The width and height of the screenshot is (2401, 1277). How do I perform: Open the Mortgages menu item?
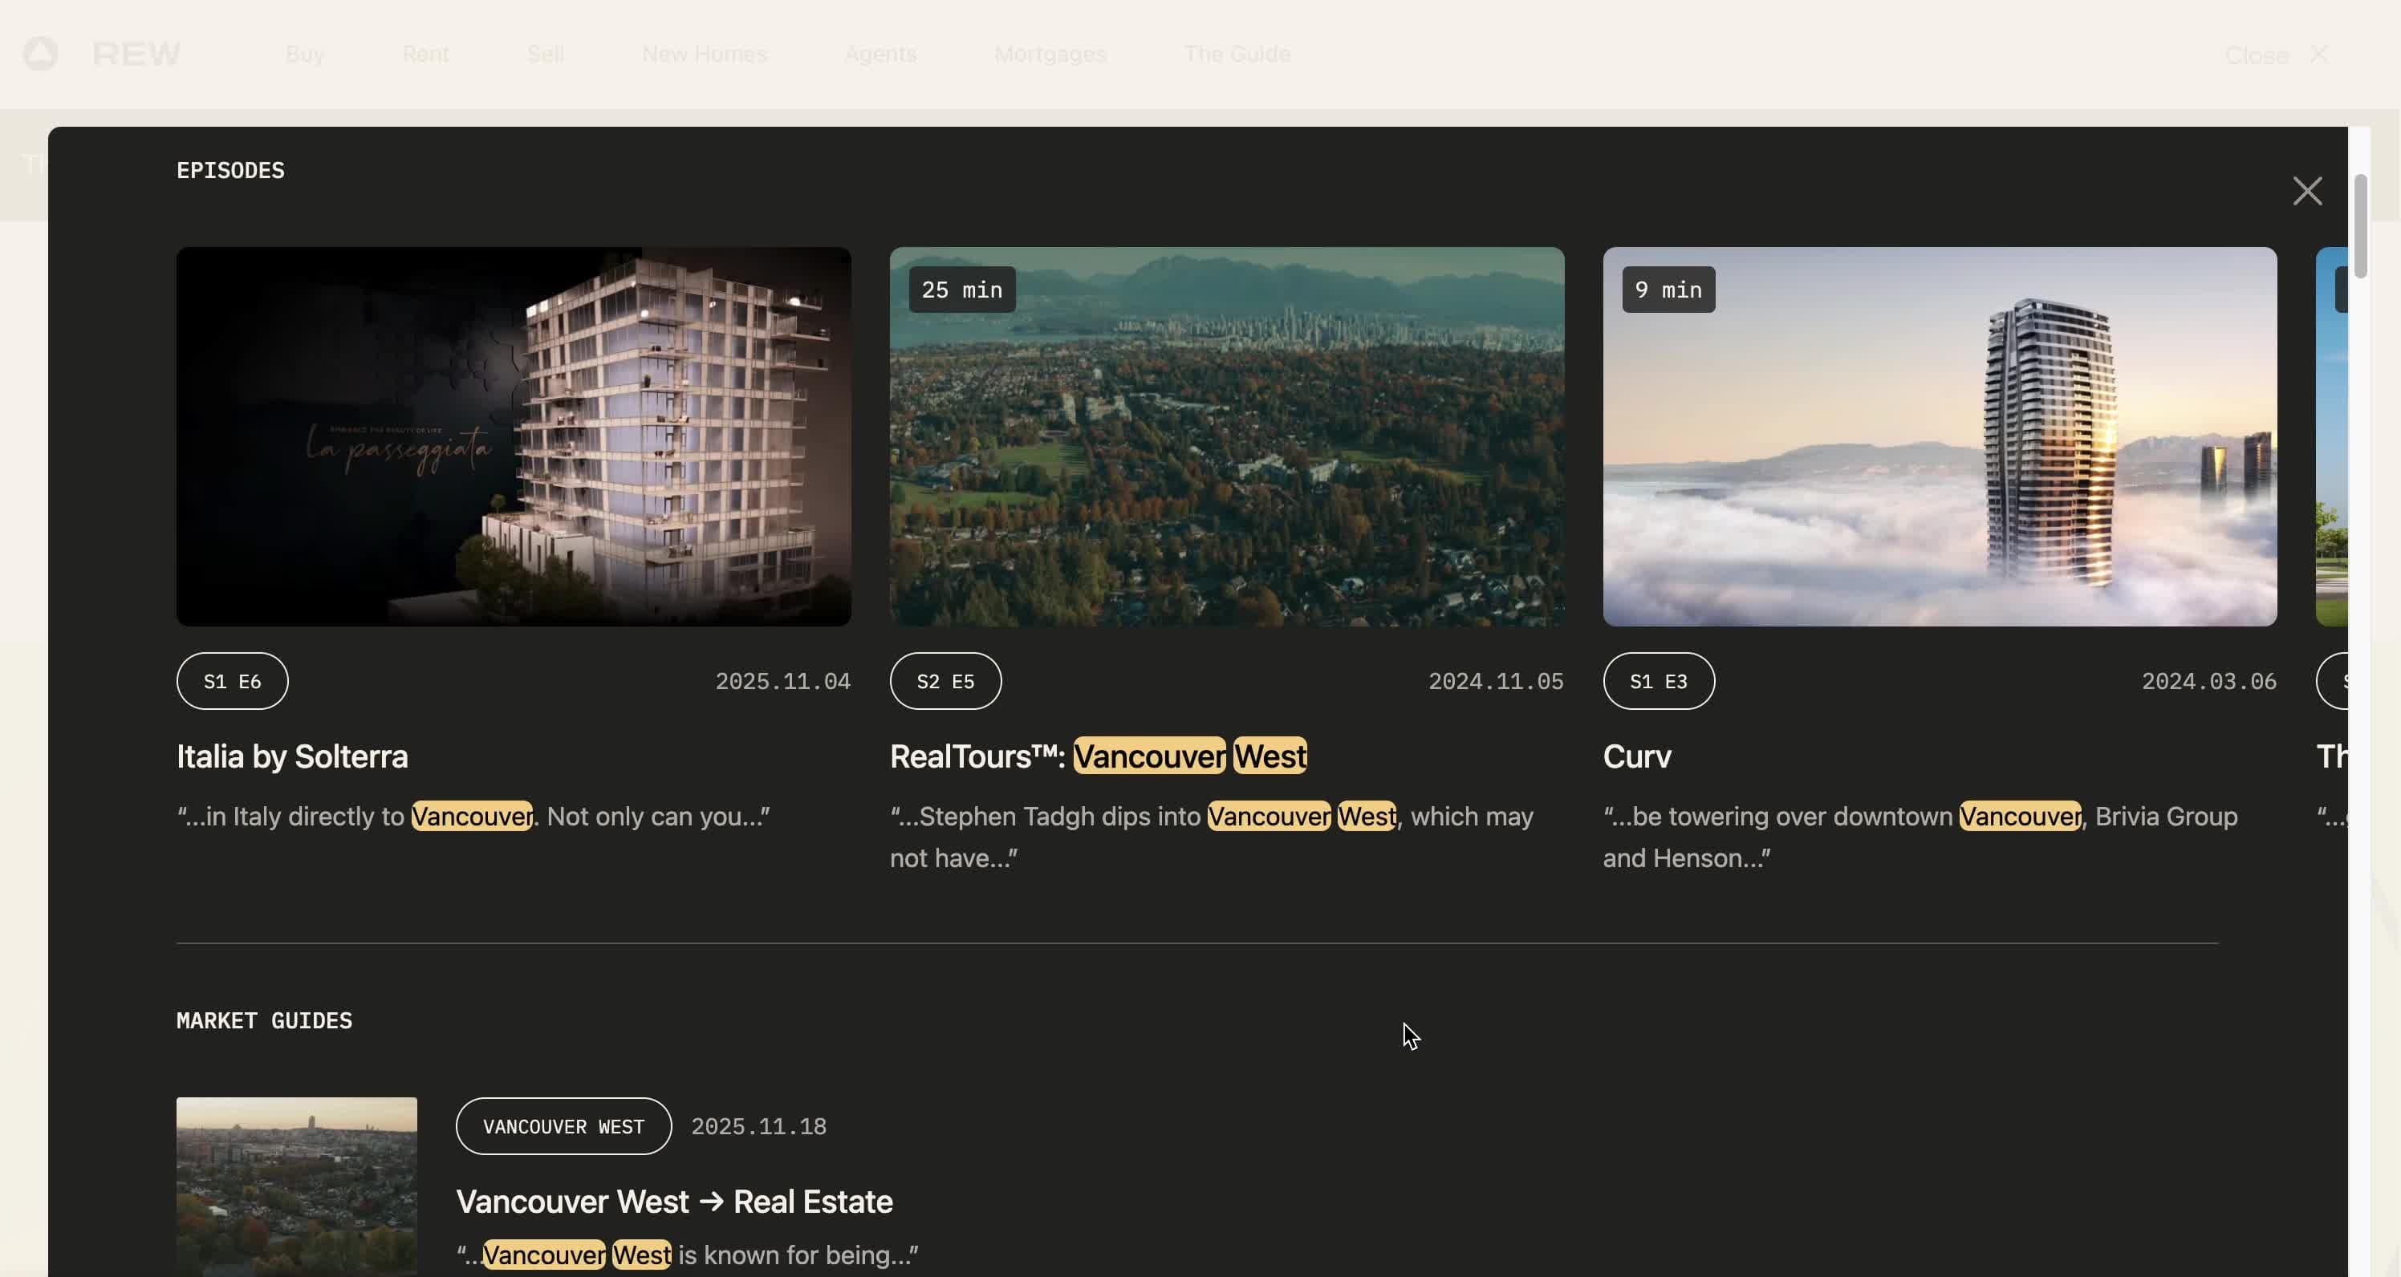(1050, 54)
